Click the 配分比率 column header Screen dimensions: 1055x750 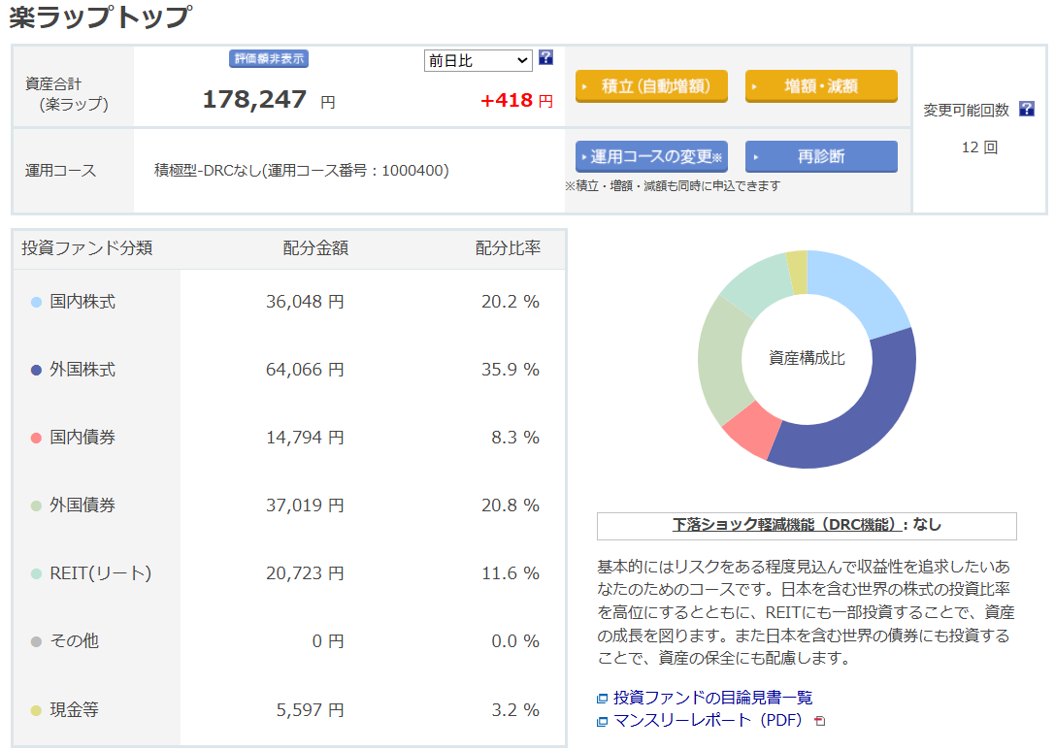pyautogui.click(x=508, y=248)
